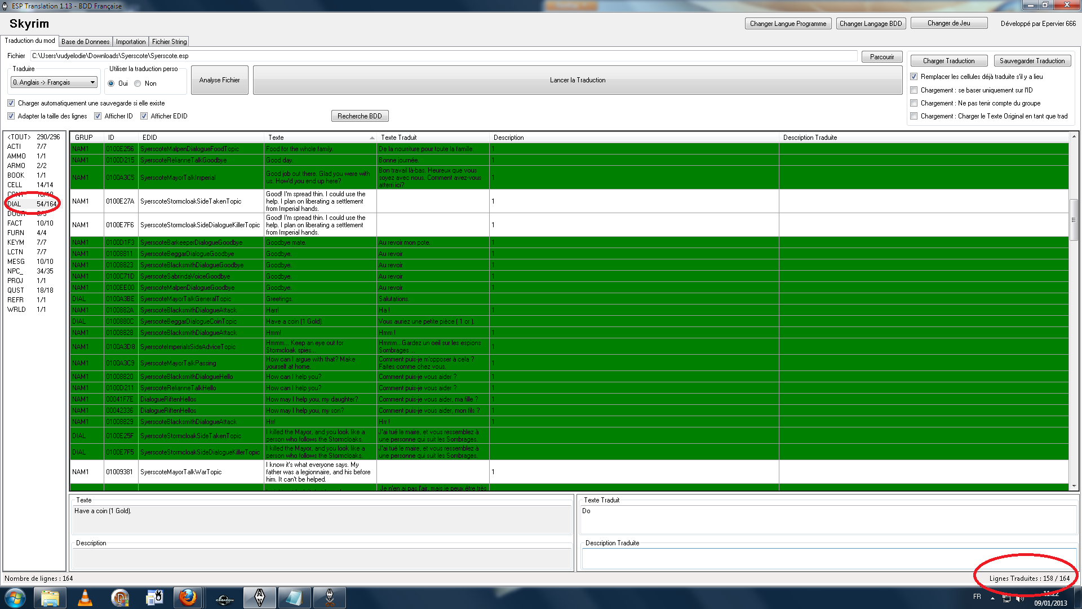
Task: Click 'Changer Langage BDD' button
Action: click(871, 24)
